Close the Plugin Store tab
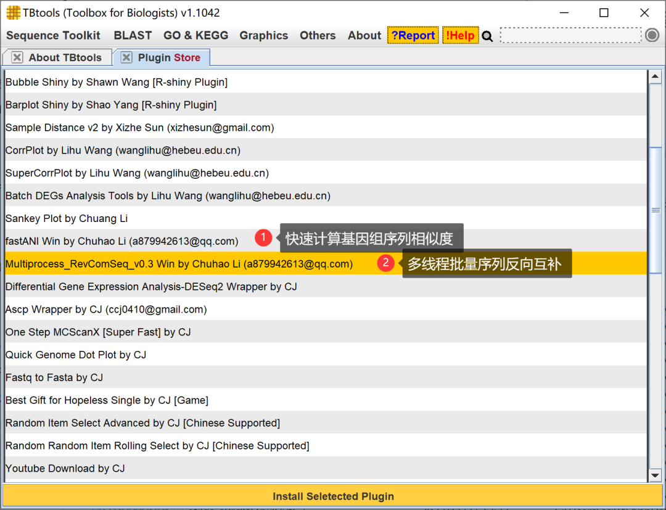Screen dimensions: 666x510 [126, 57]
